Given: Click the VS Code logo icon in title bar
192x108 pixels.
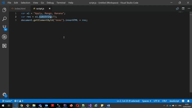Looking at the screenshot, I should (3, 3).
